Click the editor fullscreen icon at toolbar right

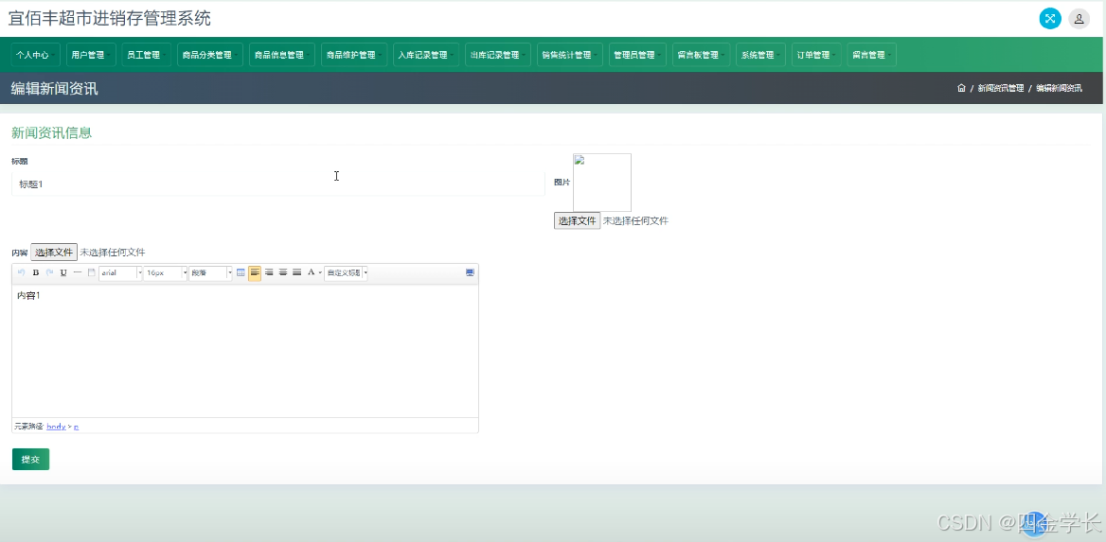[x=470, y=272]
